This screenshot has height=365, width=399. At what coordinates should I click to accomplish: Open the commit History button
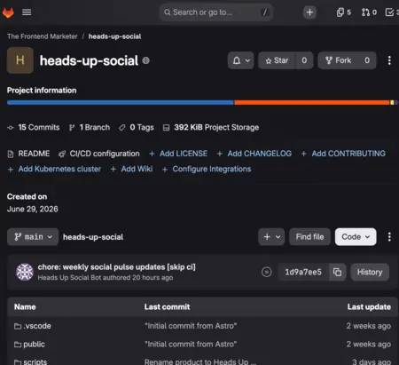click(x=370, y=272)
